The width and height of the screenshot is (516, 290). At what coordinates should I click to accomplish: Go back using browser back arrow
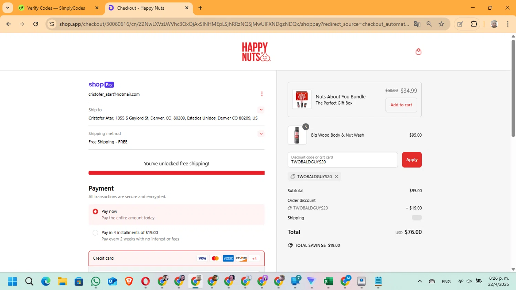9,24
